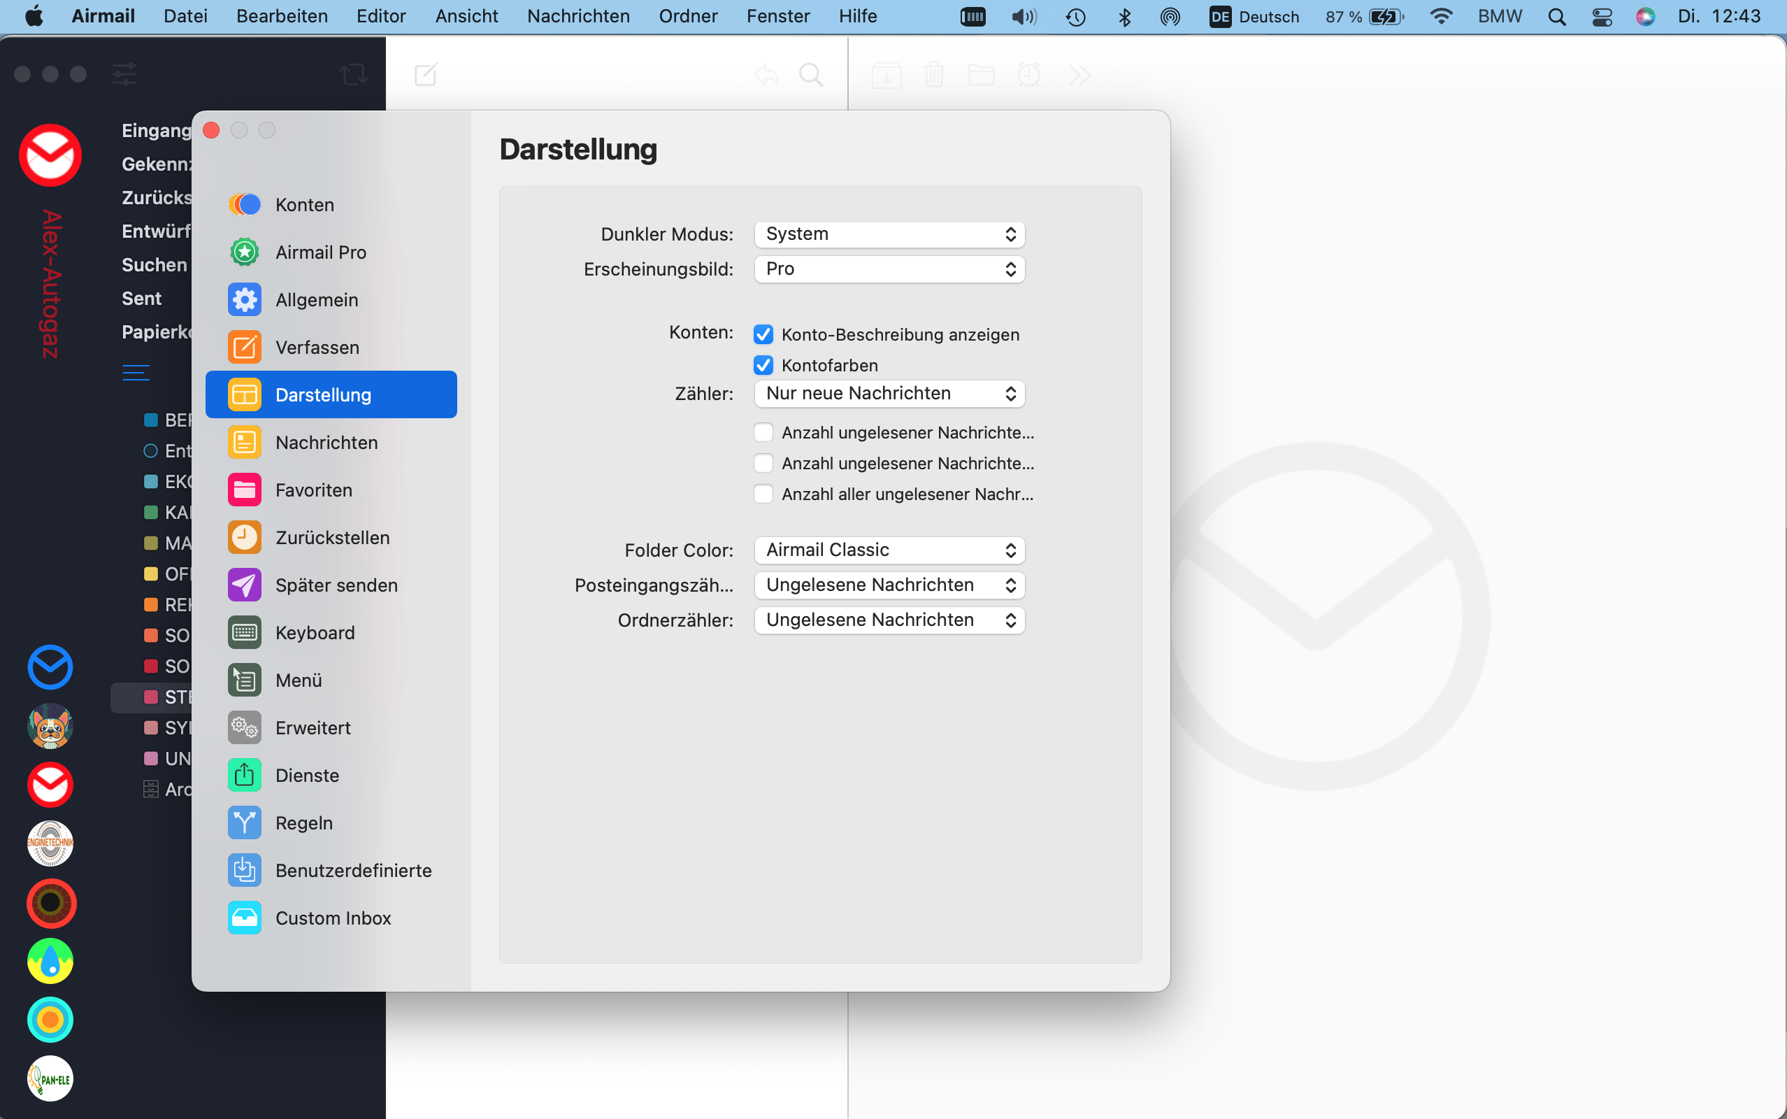Viewport: 1787px width, 1119px height.
Task: Enable Anzahl aller ungelesener Nachrichten checkbox
Action: pyautogui.click(x=763, y=494)
